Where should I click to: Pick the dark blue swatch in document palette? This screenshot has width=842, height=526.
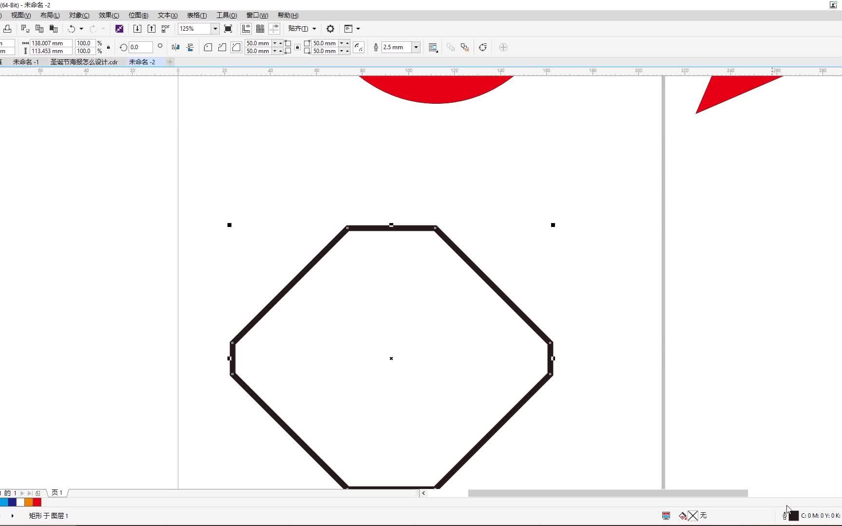[12, 502]
